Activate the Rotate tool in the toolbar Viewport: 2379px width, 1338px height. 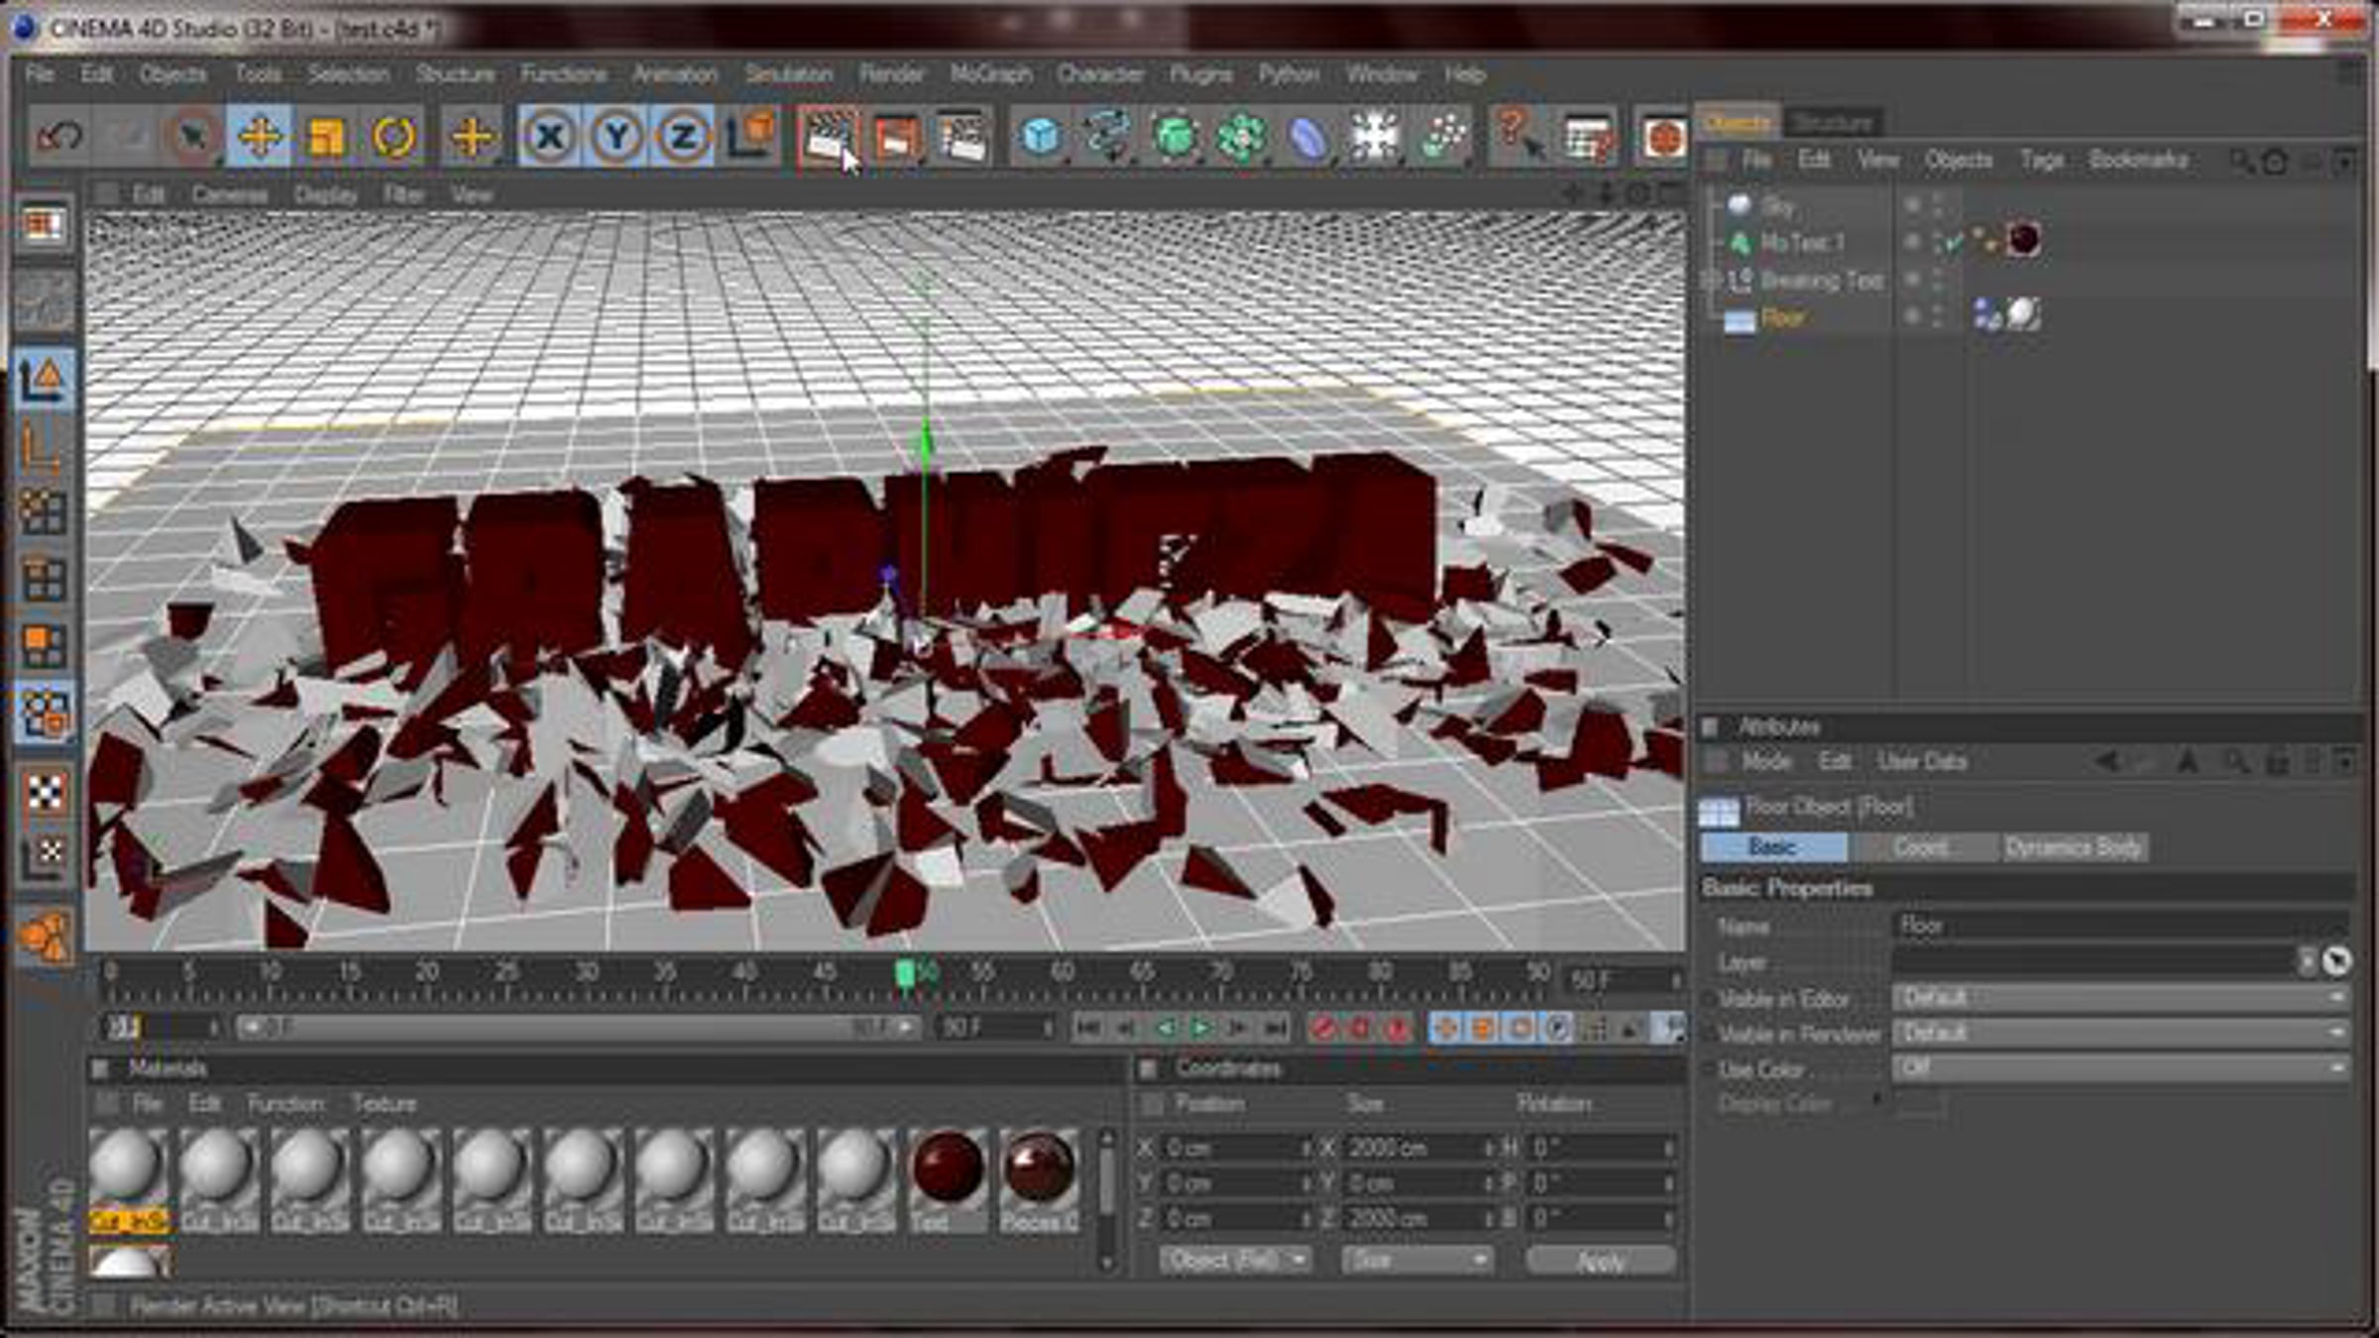click(394, 136)
